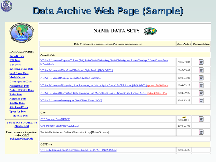Click the GTS Data section heading row
216x162 pixels.
click(125, 144)
